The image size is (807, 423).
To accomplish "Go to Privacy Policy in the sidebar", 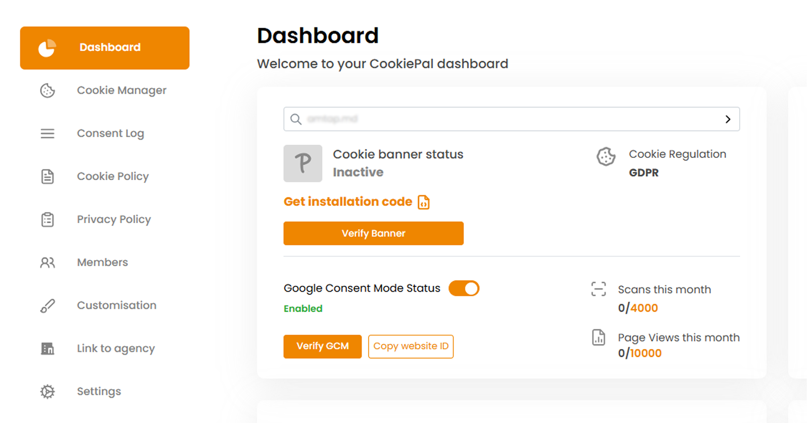I will click(114, 219).
